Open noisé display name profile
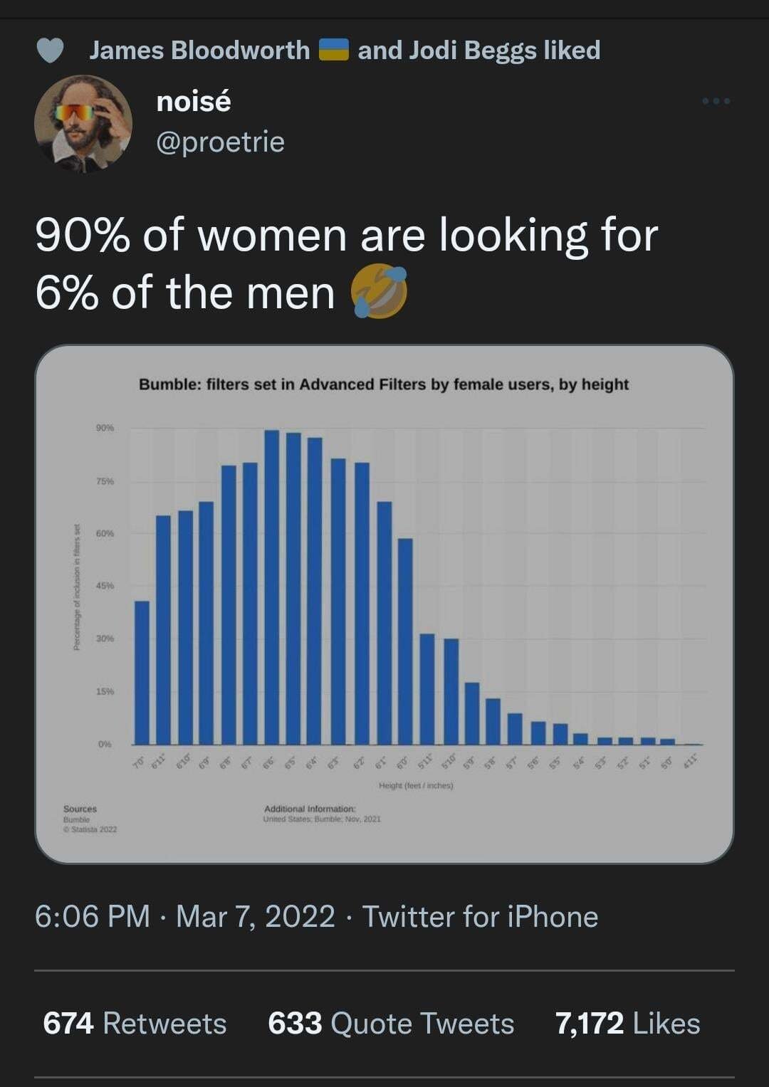 194,102
